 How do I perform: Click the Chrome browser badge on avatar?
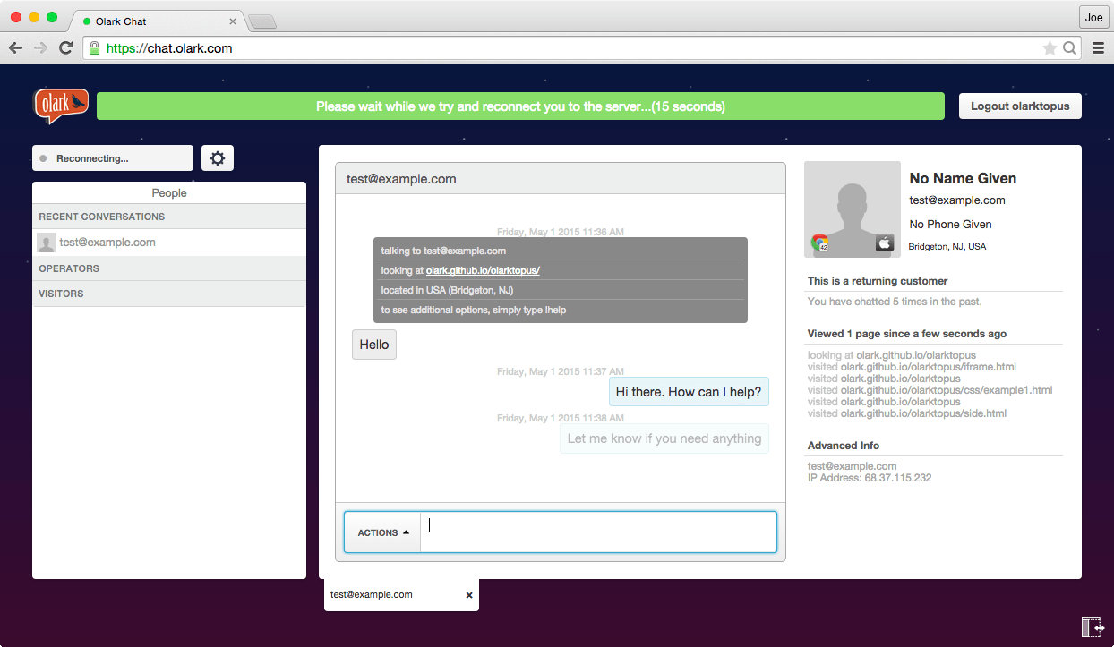click(x=819, y=243)
